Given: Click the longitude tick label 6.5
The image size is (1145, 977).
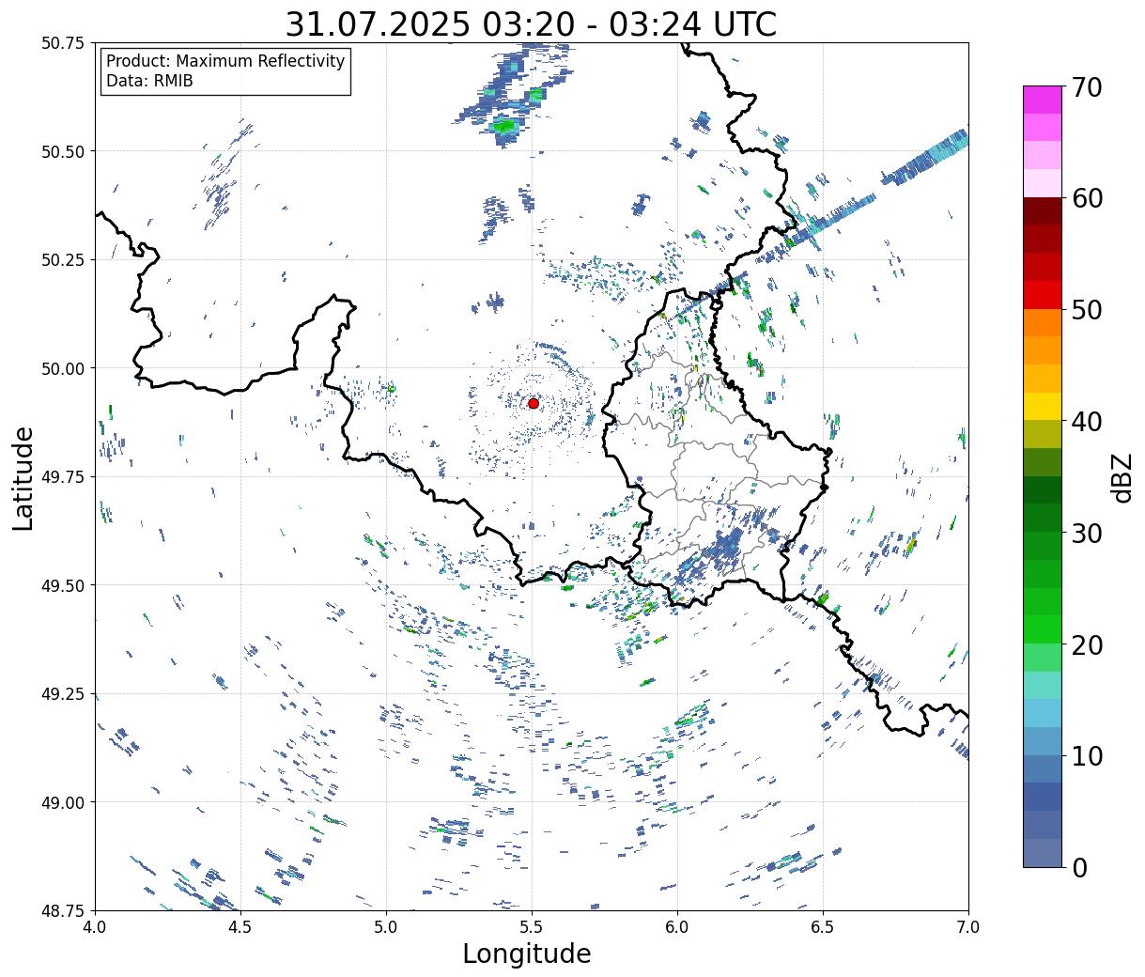Looking at the screenshot, I should pos(823,927).
